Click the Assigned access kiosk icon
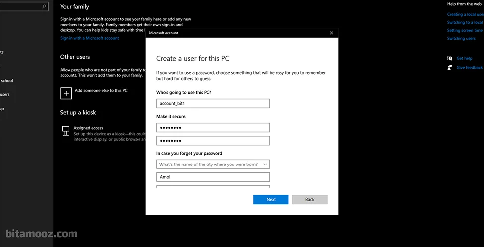 click(66, 131)
